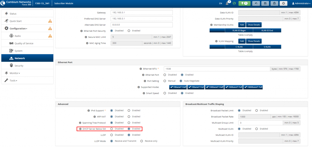
Task: Click Show Details for VLAN Mapping
Action: [x=253, y=41]
